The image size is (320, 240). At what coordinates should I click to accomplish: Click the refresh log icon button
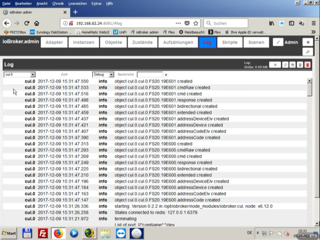point(285,65)
